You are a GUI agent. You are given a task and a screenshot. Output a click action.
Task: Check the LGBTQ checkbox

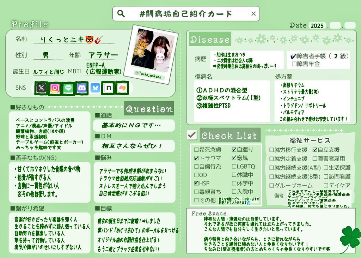[x=234, y=167]
